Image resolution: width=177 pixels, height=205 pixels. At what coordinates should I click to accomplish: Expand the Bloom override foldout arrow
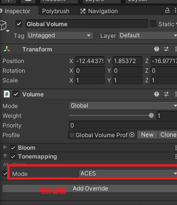click(5, 147)
